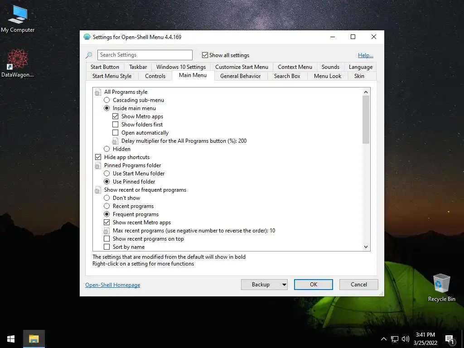464x348 pixels.
Task: Switch to the Taskbar tab
Action: pos(138,67)
